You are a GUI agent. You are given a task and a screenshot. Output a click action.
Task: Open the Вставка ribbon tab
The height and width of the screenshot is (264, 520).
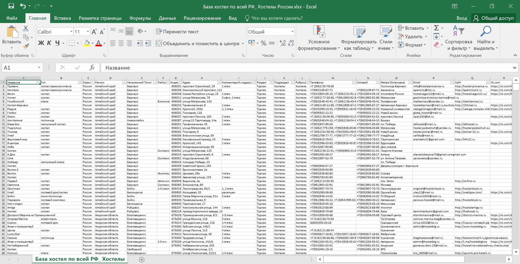62,18
